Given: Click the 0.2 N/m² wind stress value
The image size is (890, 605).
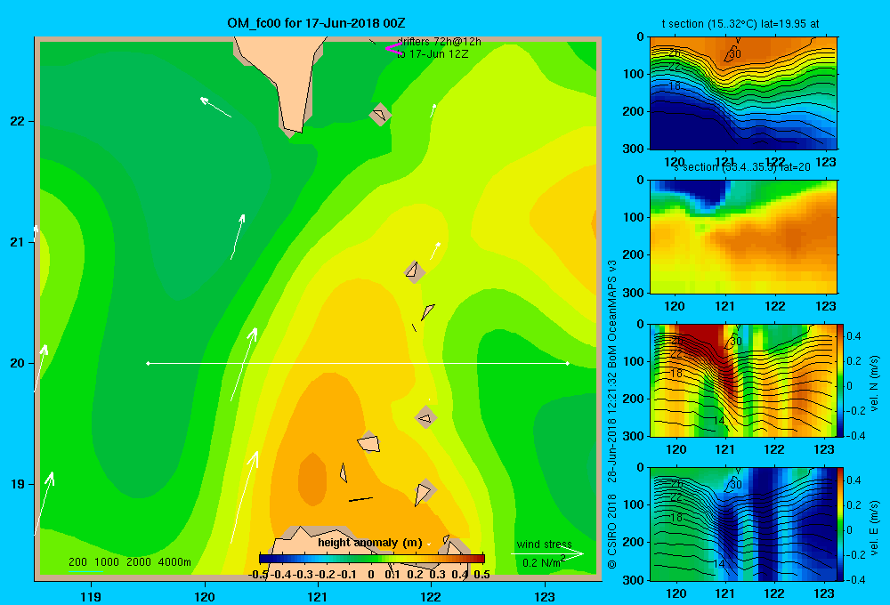Looking at the screenshot, I should tap(544, 562).
